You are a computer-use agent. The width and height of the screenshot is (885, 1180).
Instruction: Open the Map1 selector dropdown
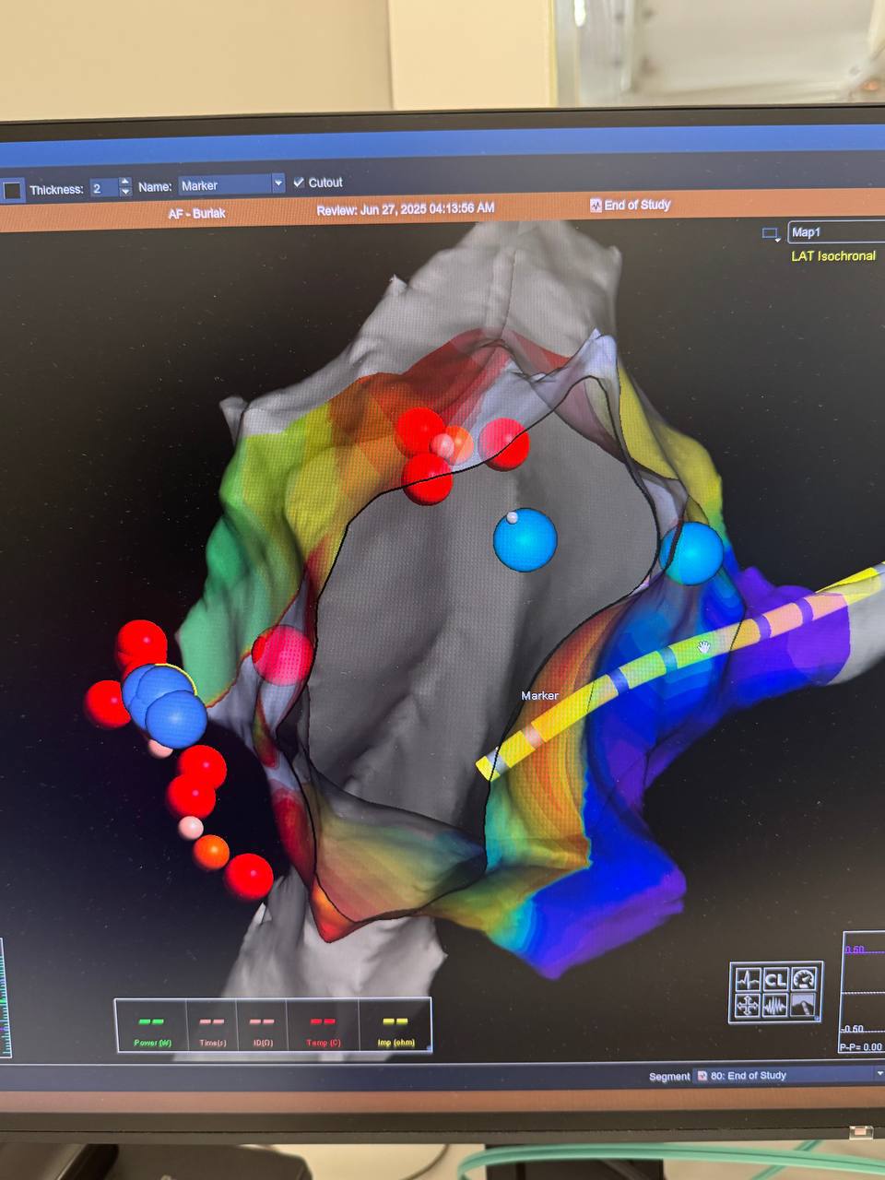[836, 232]
